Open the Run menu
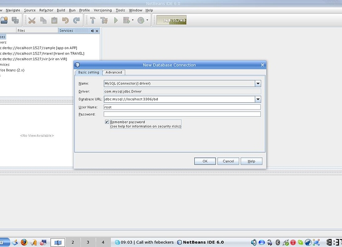Screen dimensions: 342x247 coord(72,10)
